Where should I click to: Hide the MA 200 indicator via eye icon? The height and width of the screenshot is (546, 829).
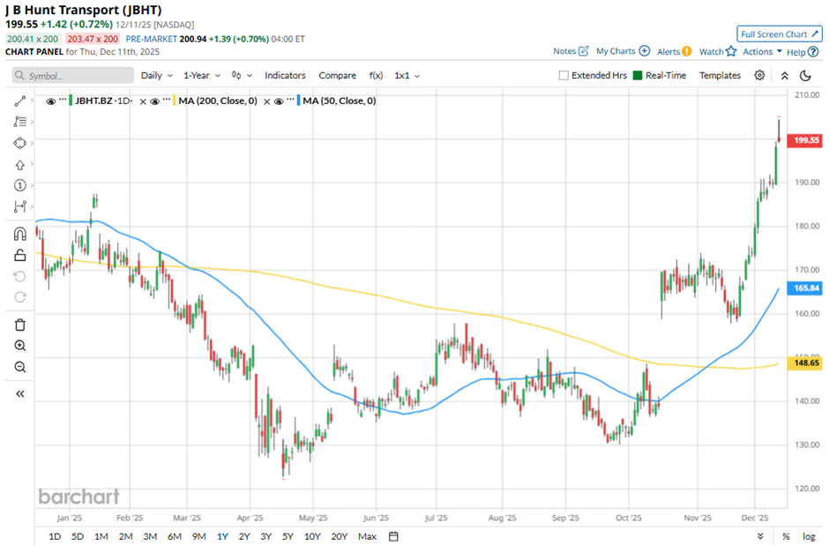(x=154, y=101)
